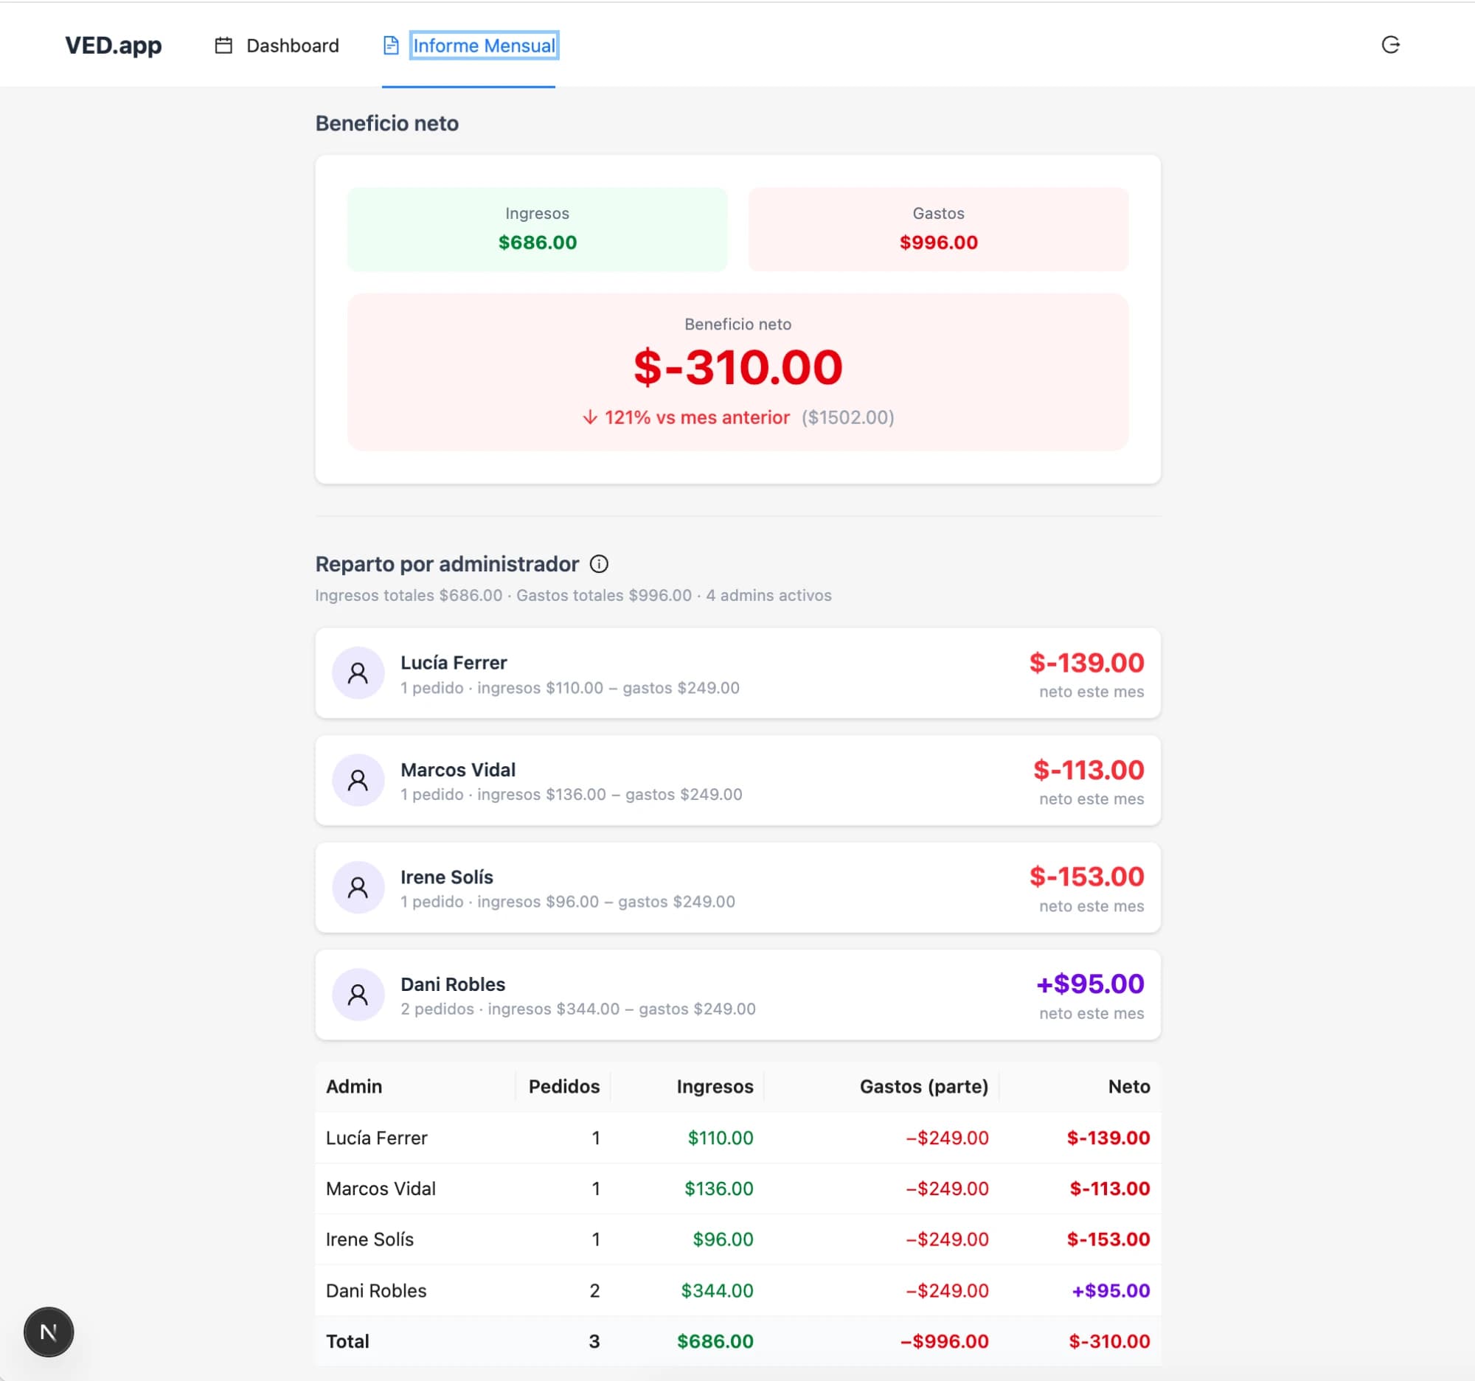Click the $-153.00 card amount
The width and height of the screenshot is (1475, 1381).
pos(1087,877)
